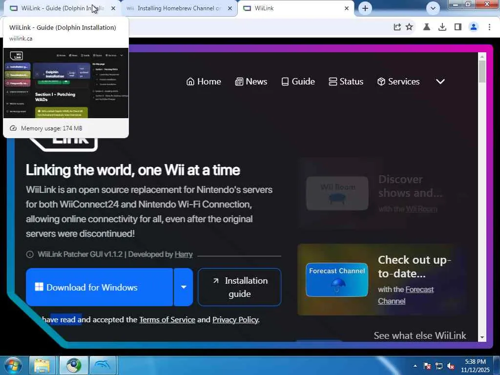
Task: Click the Forecast Channel thumbnail
Action: [337, 280]
